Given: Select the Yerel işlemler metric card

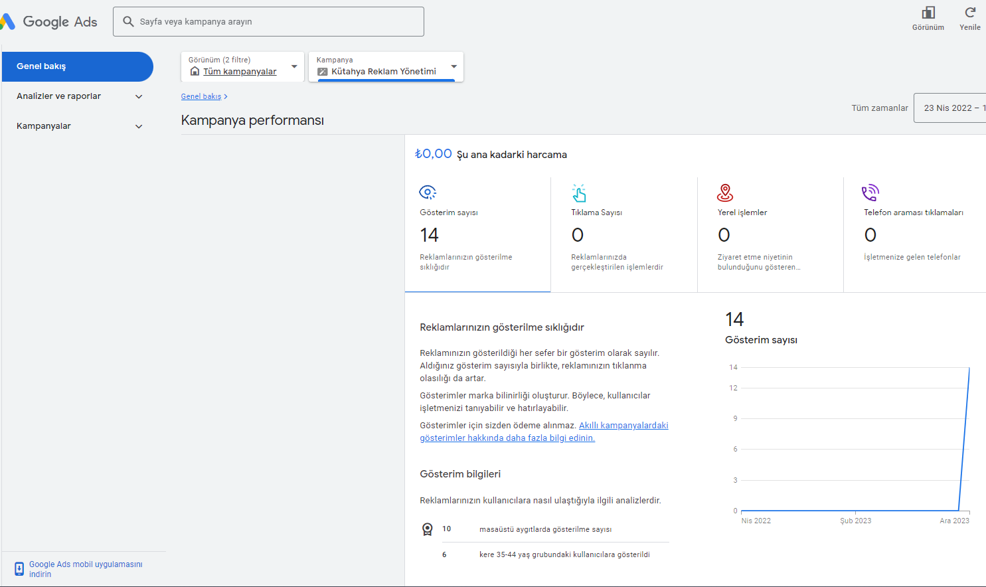Looking at the screenshot, I should pos(770,234).
